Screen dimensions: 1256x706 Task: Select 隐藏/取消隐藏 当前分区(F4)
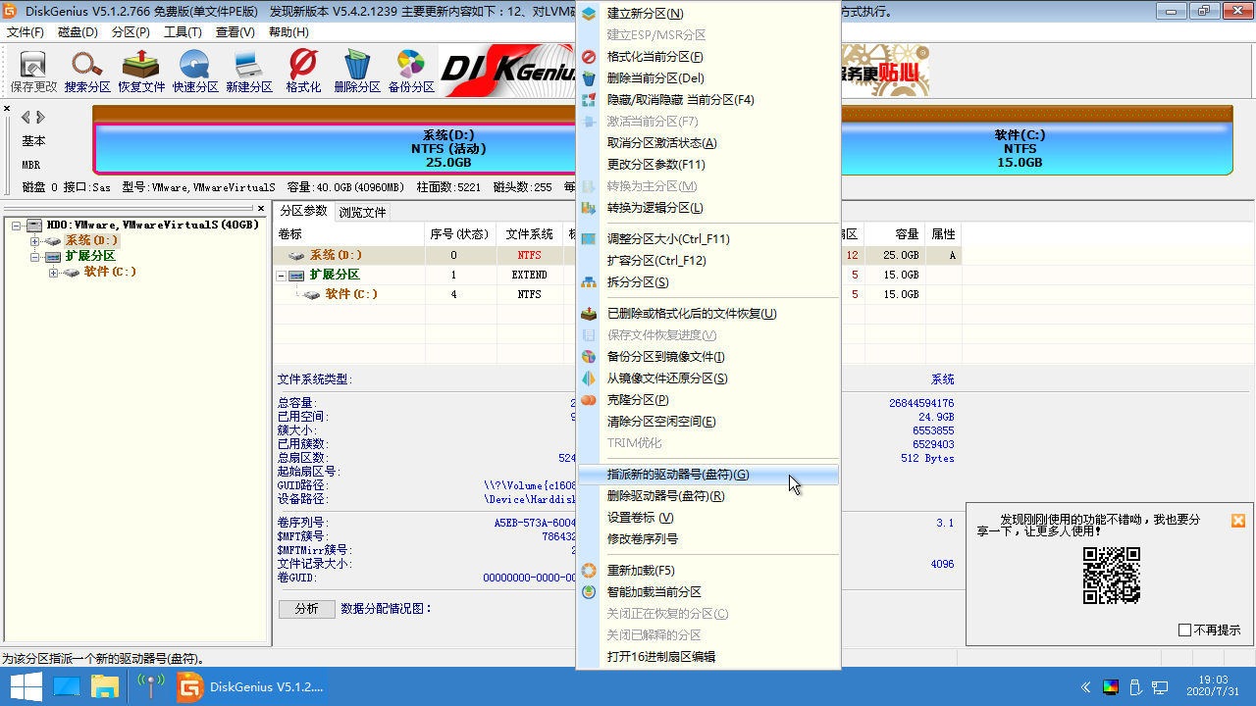click(x=707, y=100)
